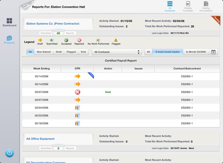Tap the blue power logout button
223x163 pixels.
(x=10, y=153)
